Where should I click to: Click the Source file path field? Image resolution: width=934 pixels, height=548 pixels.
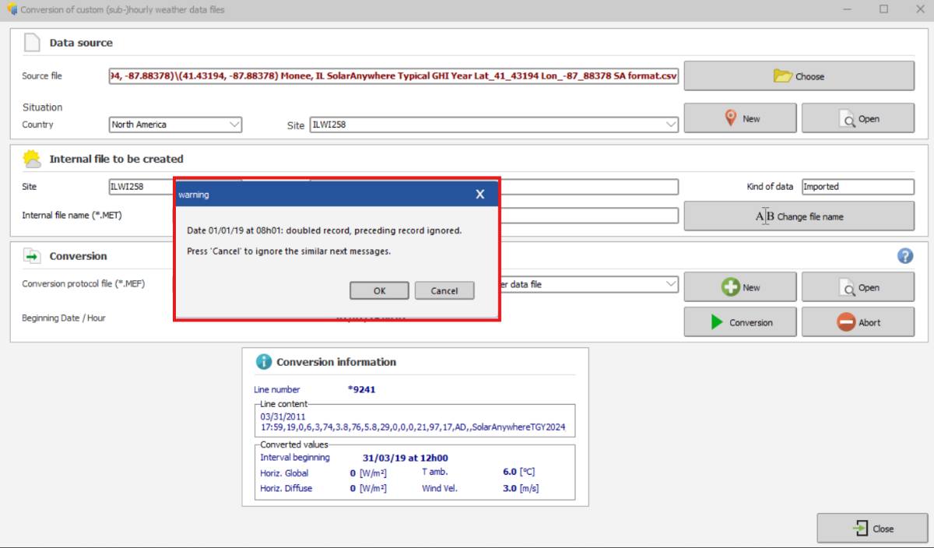point(393,76)
